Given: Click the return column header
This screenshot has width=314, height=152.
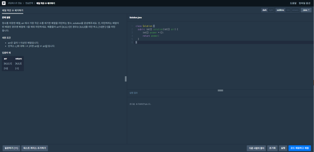Looking at the screenshot, I should point(19,59).
